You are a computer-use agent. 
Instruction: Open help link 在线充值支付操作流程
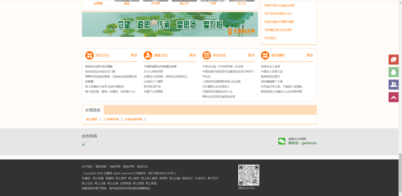click(279, 22)
